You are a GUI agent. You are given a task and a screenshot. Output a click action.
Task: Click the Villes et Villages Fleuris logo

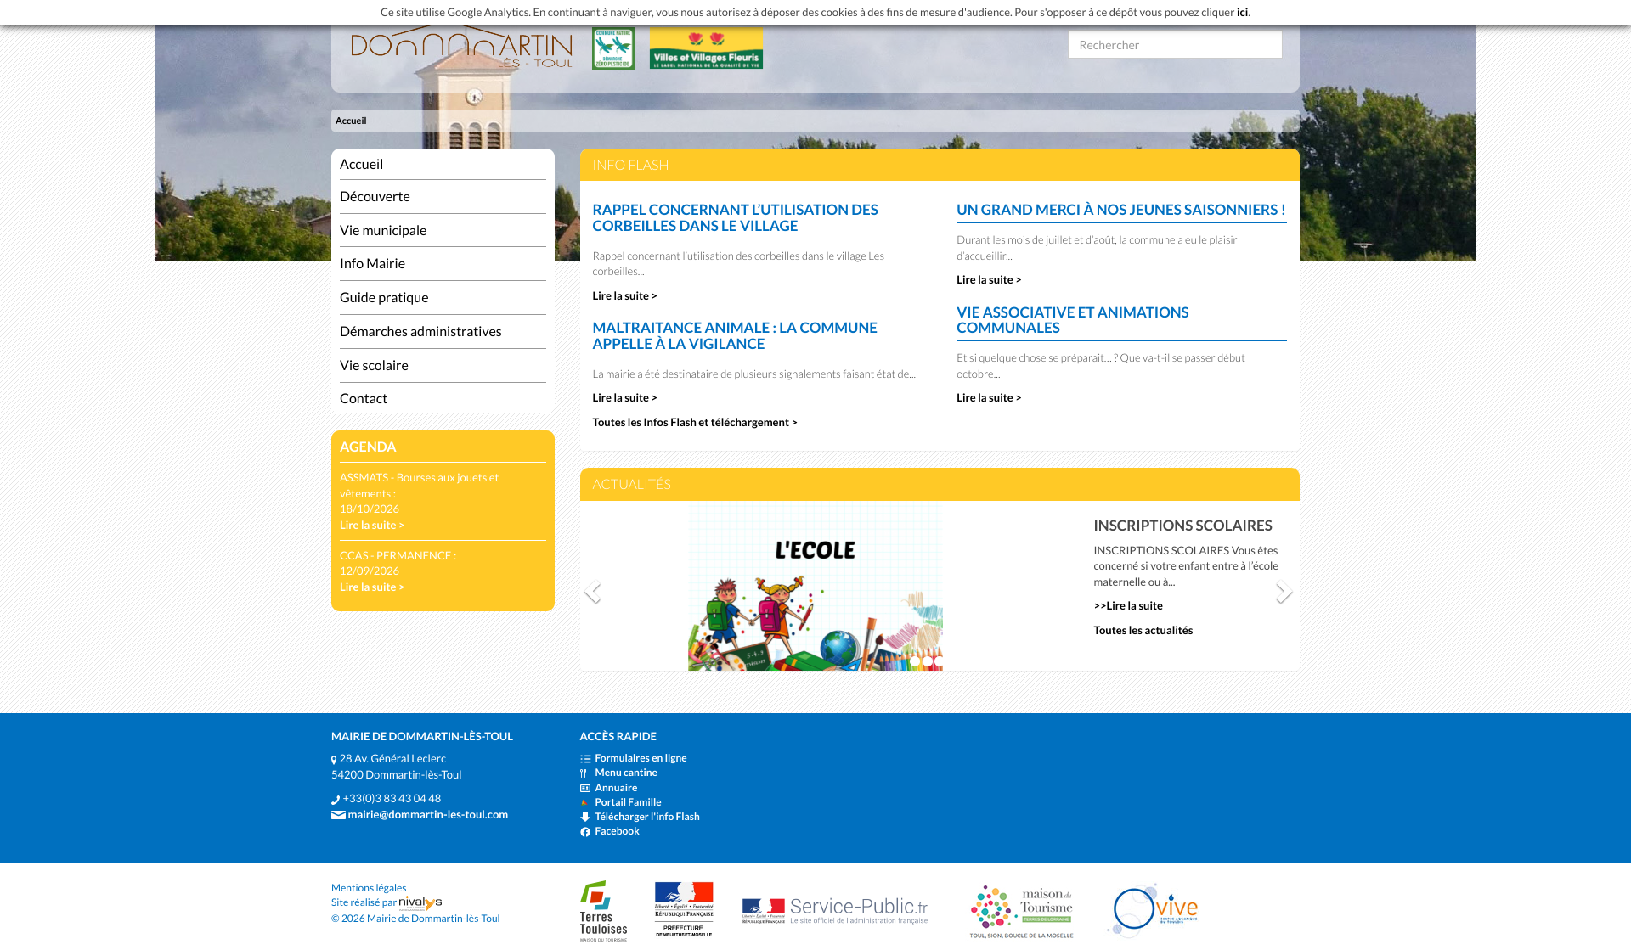(706, 48)
